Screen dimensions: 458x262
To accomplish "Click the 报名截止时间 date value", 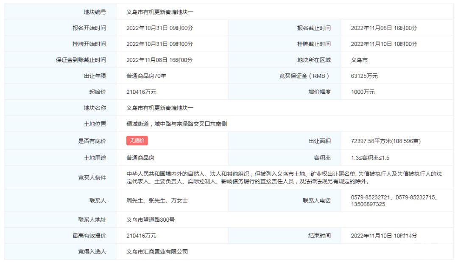I will coord(384,28).
